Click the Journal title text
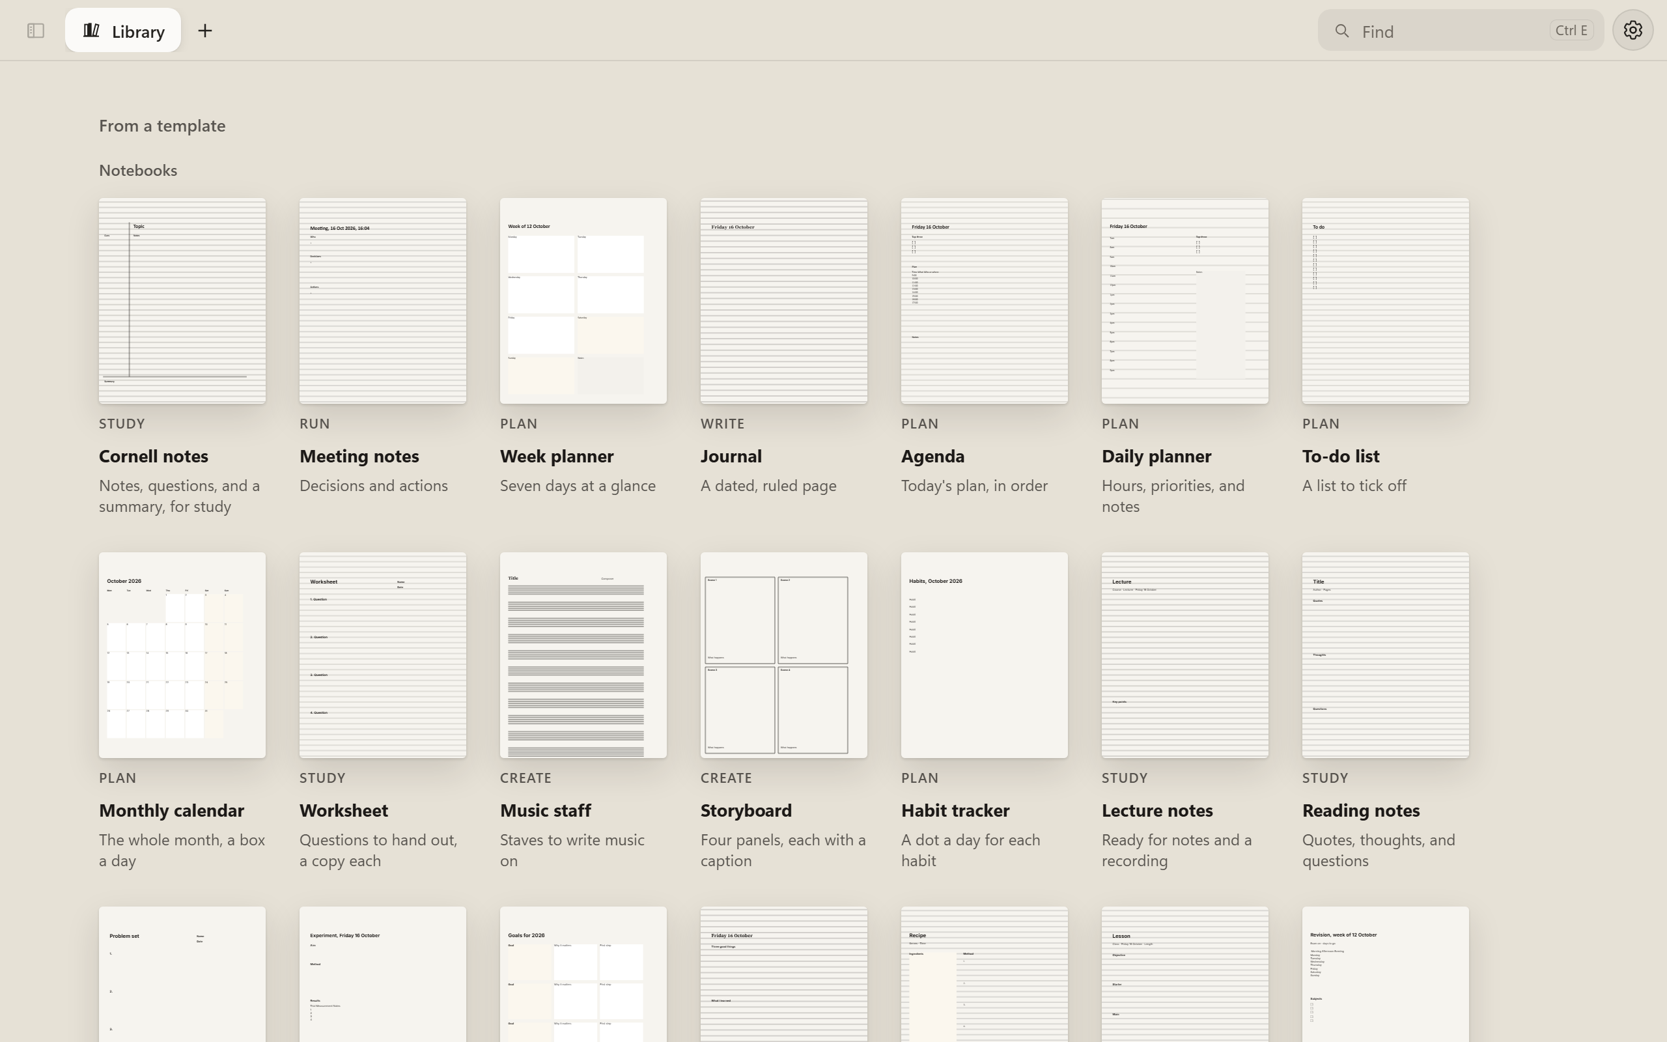 (731, 457)
